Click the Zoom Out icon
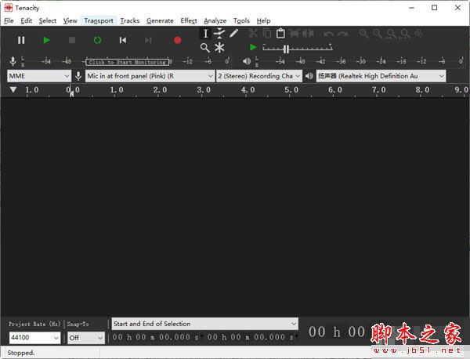 (x=378, y=34)
